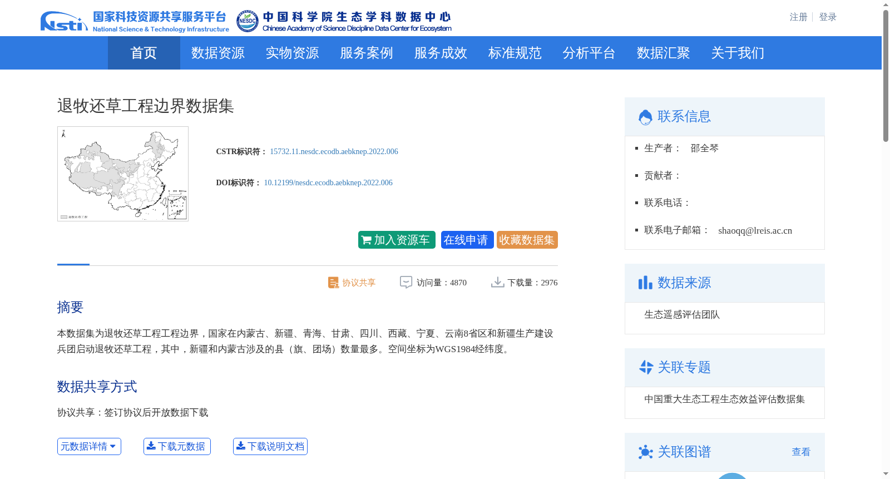
Task: Open 中国重大生态工程生态效益评估数据集 related topic
Action: click(x=724, y=399)
